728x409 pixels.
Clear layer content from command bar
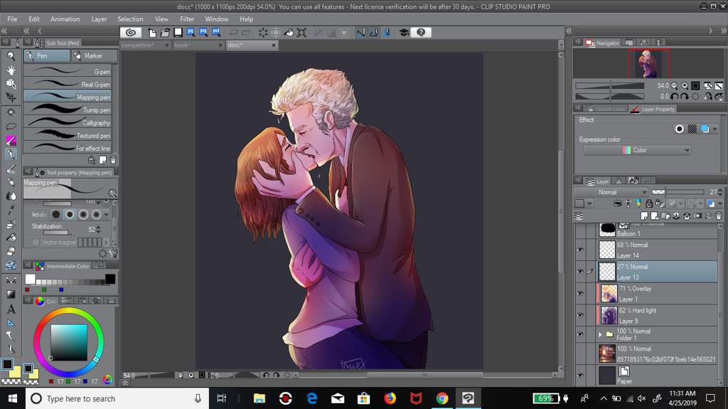point(263,33)
